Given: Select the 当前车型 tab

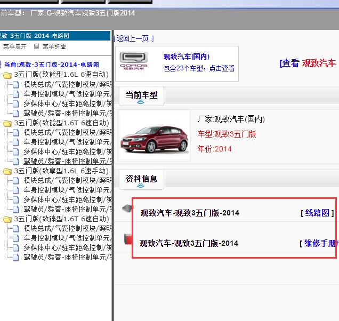Looking at the screenshot, I should pos(141,96).
